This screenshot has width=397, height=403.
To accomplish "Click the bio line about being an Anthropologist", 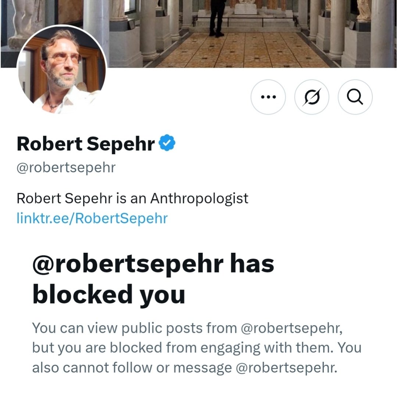I will 132,198.
